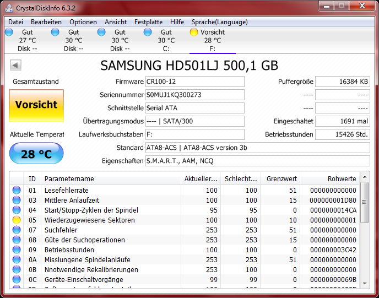
Task: Click the SAMSUNG HD501LJ 500,1 GB title
Action: 189,66
